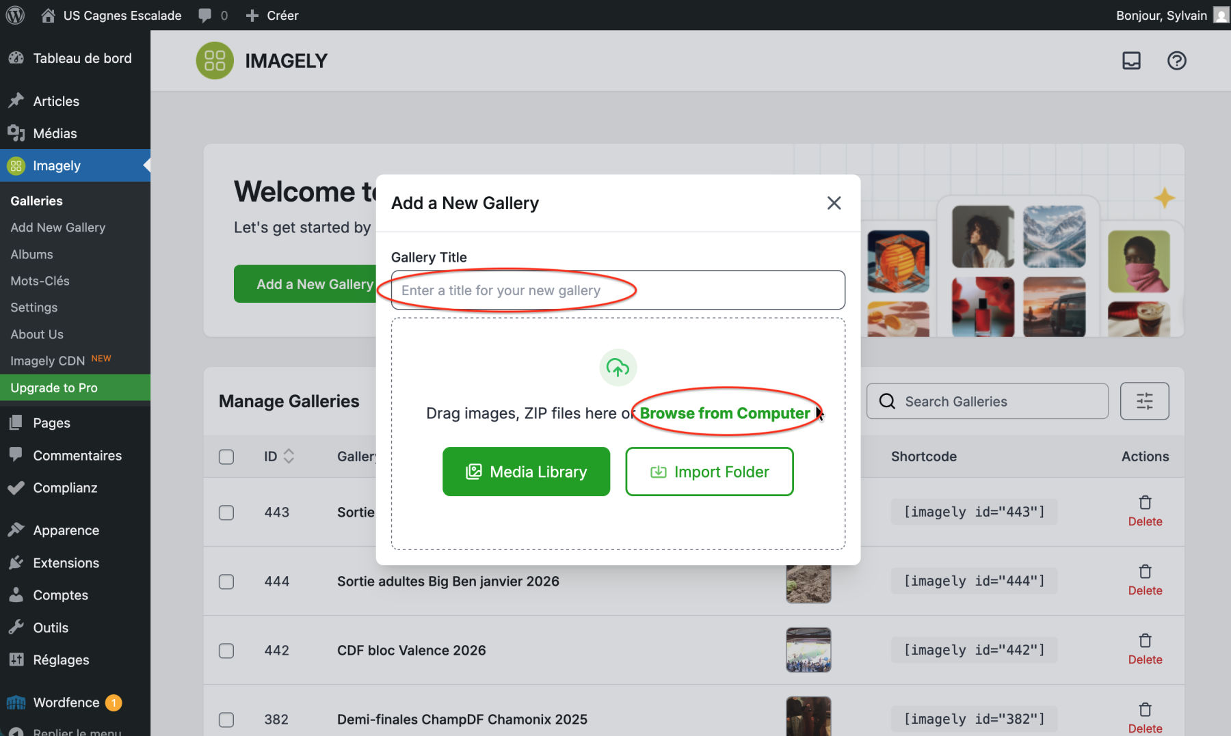This screenshot has width=1231, height=736.
Task: Click the Import Folder button
Action: (x=709, y=472)
